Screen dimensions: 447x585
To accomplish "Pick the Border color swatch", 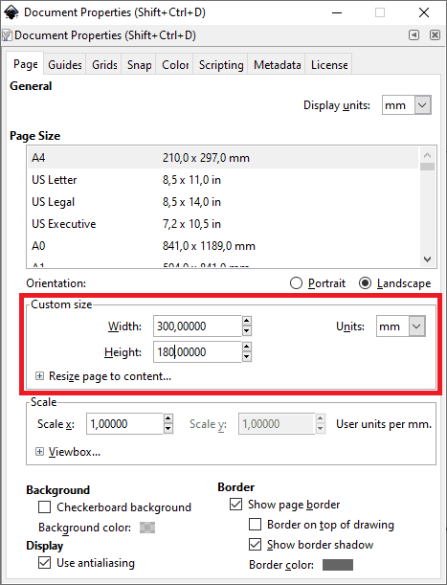I will [x=338, y=565].
